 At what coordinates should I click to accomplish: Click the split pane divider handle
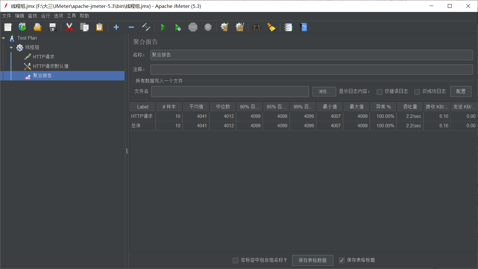point(127,151)
